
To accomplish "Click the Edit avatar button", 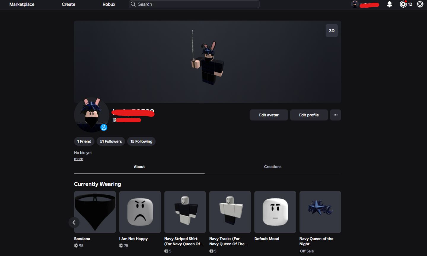I will [269, 115].
